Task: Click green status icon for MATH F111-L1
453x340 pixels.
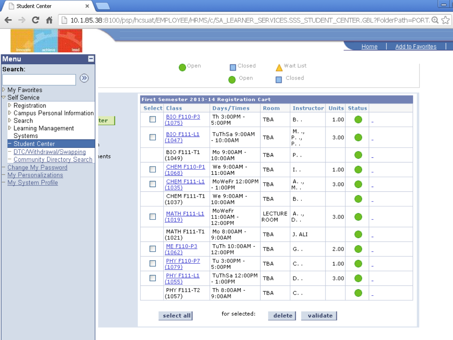Action: pos(358,217)
